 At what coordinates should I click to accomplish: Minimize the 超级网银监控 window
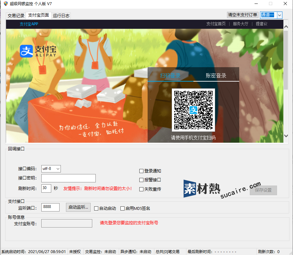coord(256,4)
